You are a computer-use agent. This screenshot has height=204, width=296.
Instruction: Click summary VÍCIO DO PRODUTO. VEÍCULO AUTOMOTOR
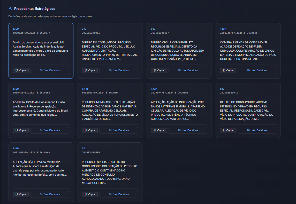[x=110, y=51]
